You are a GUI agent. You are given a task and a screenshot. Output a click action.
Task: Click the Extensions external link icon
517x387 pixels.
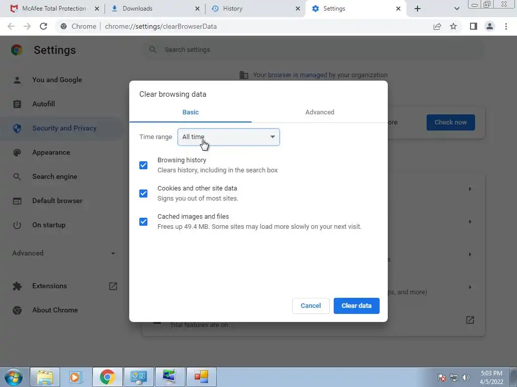tap(113, 286)
